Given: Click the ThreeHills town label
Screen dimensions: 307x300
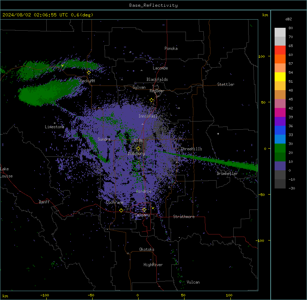Looking at the screenshot, I should click(191, 149).
